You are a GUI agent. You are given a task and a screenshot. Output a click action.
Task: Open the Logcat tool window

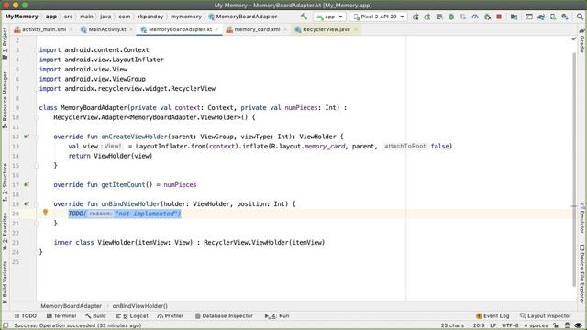pyautogui.click(x=132, y=315)
